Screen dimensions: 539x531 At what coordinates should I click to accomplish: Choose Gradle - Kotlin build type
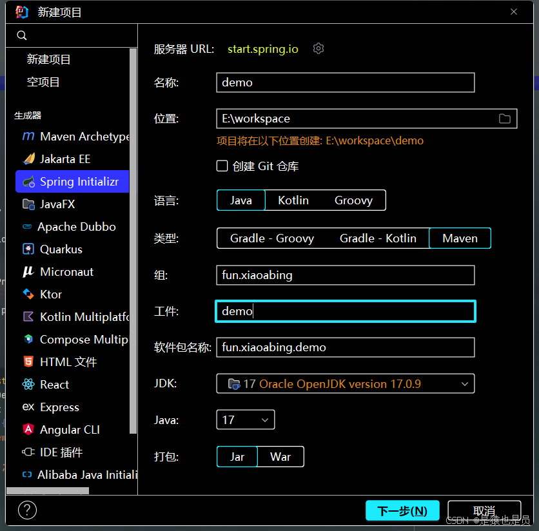(378, 238)
